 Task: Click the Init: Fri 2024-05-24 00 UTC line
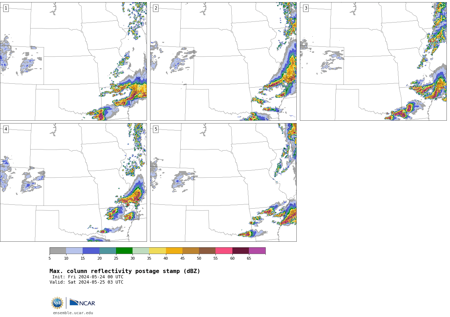pyautogui.click(x=88, y=277)
